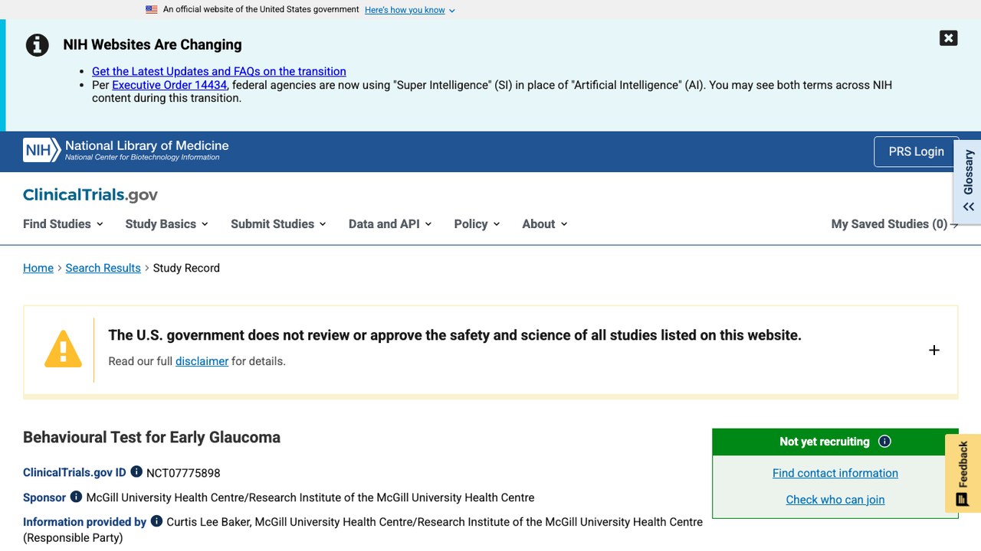Open My Saved Studies (0)
This screenshot has width=981, height=551.
tap(894, 224)
